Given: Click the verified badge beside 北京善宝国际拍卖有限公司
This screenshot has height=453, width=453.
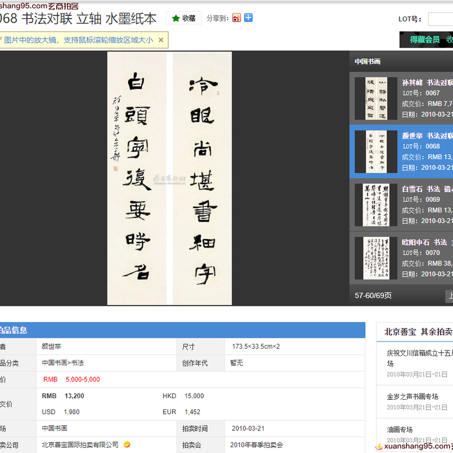Looking at the screenshot, I should pyautogui.click(x=126, y=445).
